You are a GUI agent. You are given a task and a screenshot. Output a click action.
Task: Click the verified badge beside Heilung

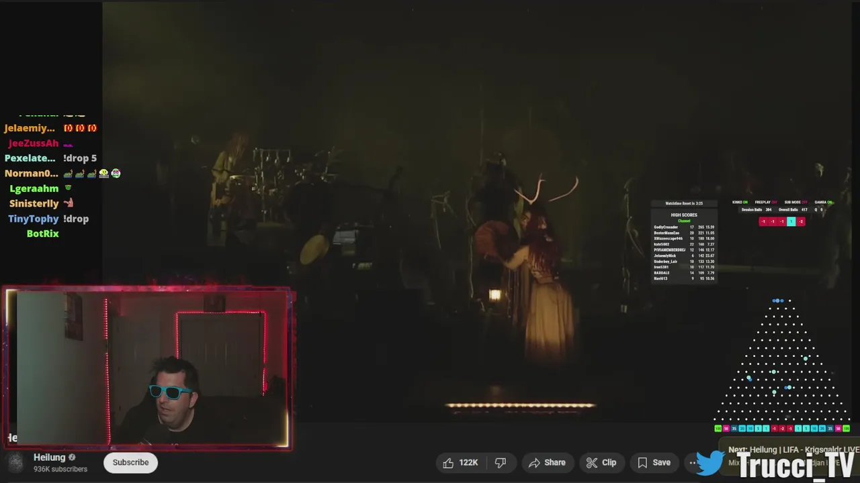point(72,458)
